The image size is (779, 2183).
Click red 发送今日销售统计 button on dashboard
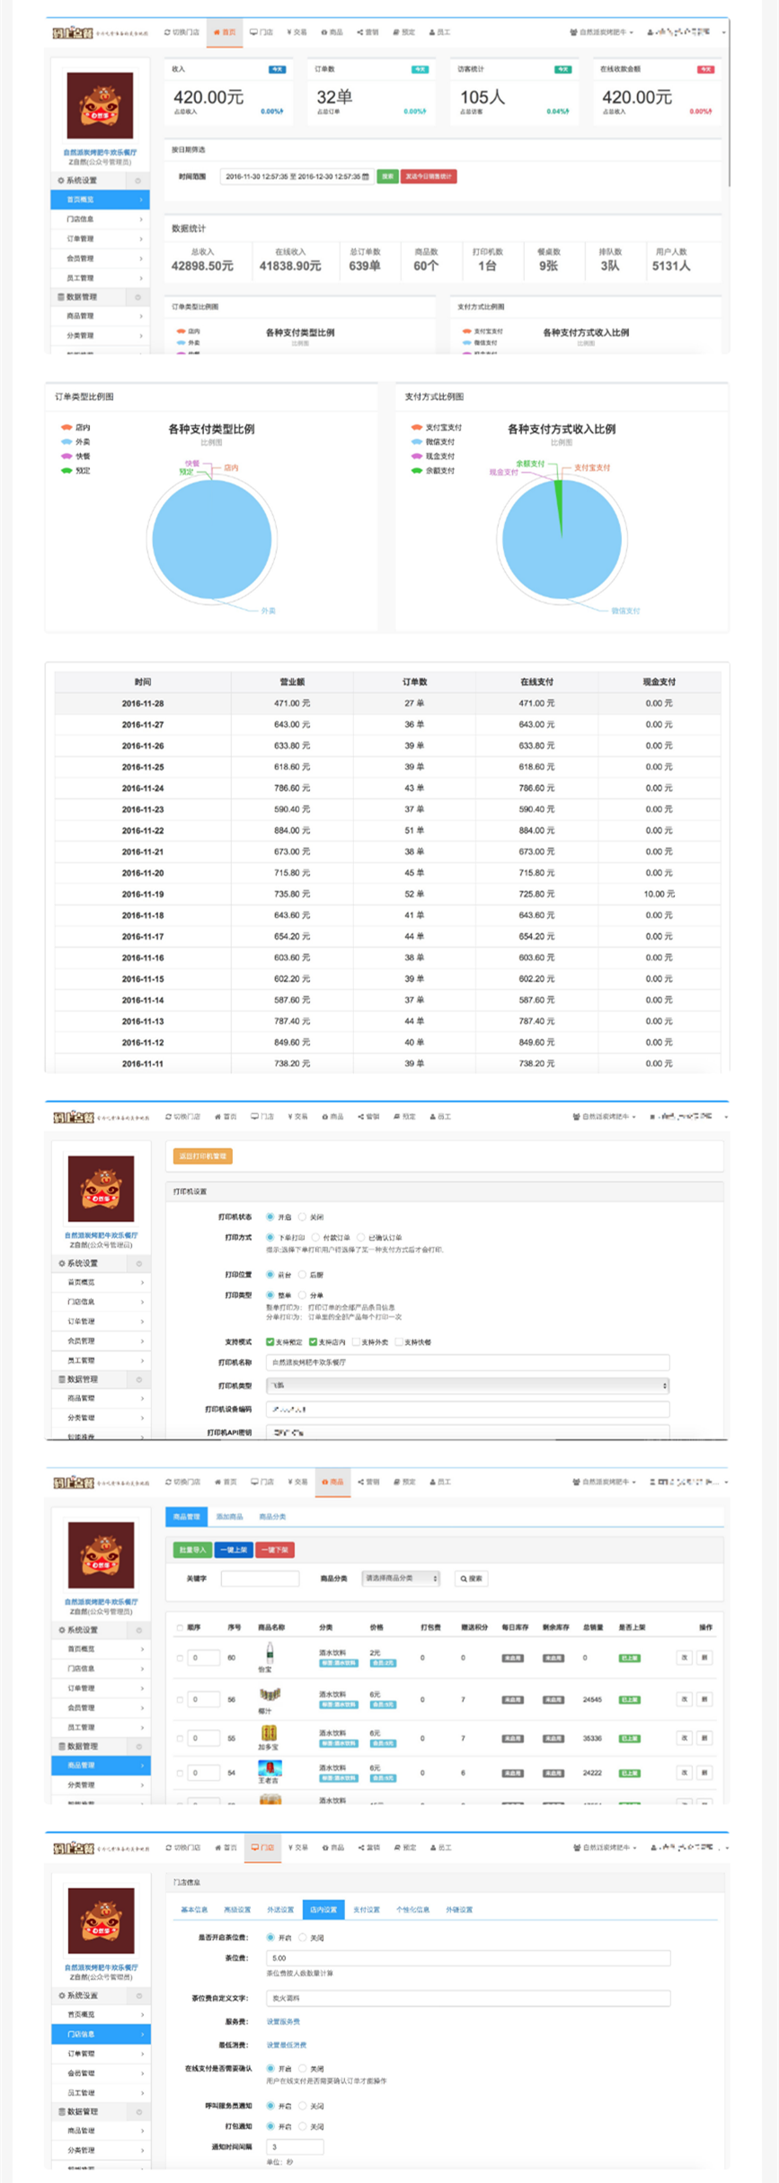coord(429,176)
